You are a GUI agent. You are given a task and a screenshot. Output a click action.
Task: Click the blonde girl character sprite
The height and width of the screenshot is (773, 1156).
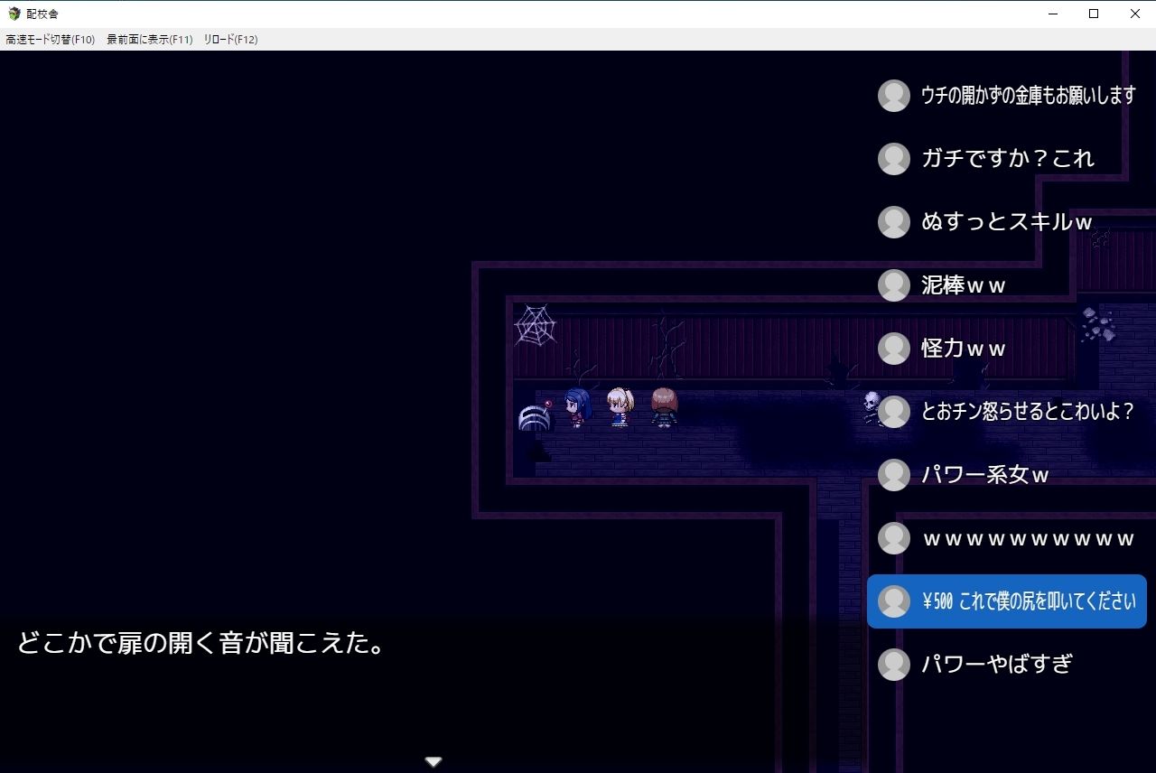click(620, 406)
